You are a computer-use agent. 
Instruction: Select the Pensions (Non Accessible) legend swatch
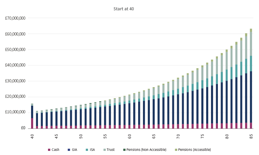pyautogui.click(x=124, y=150)
